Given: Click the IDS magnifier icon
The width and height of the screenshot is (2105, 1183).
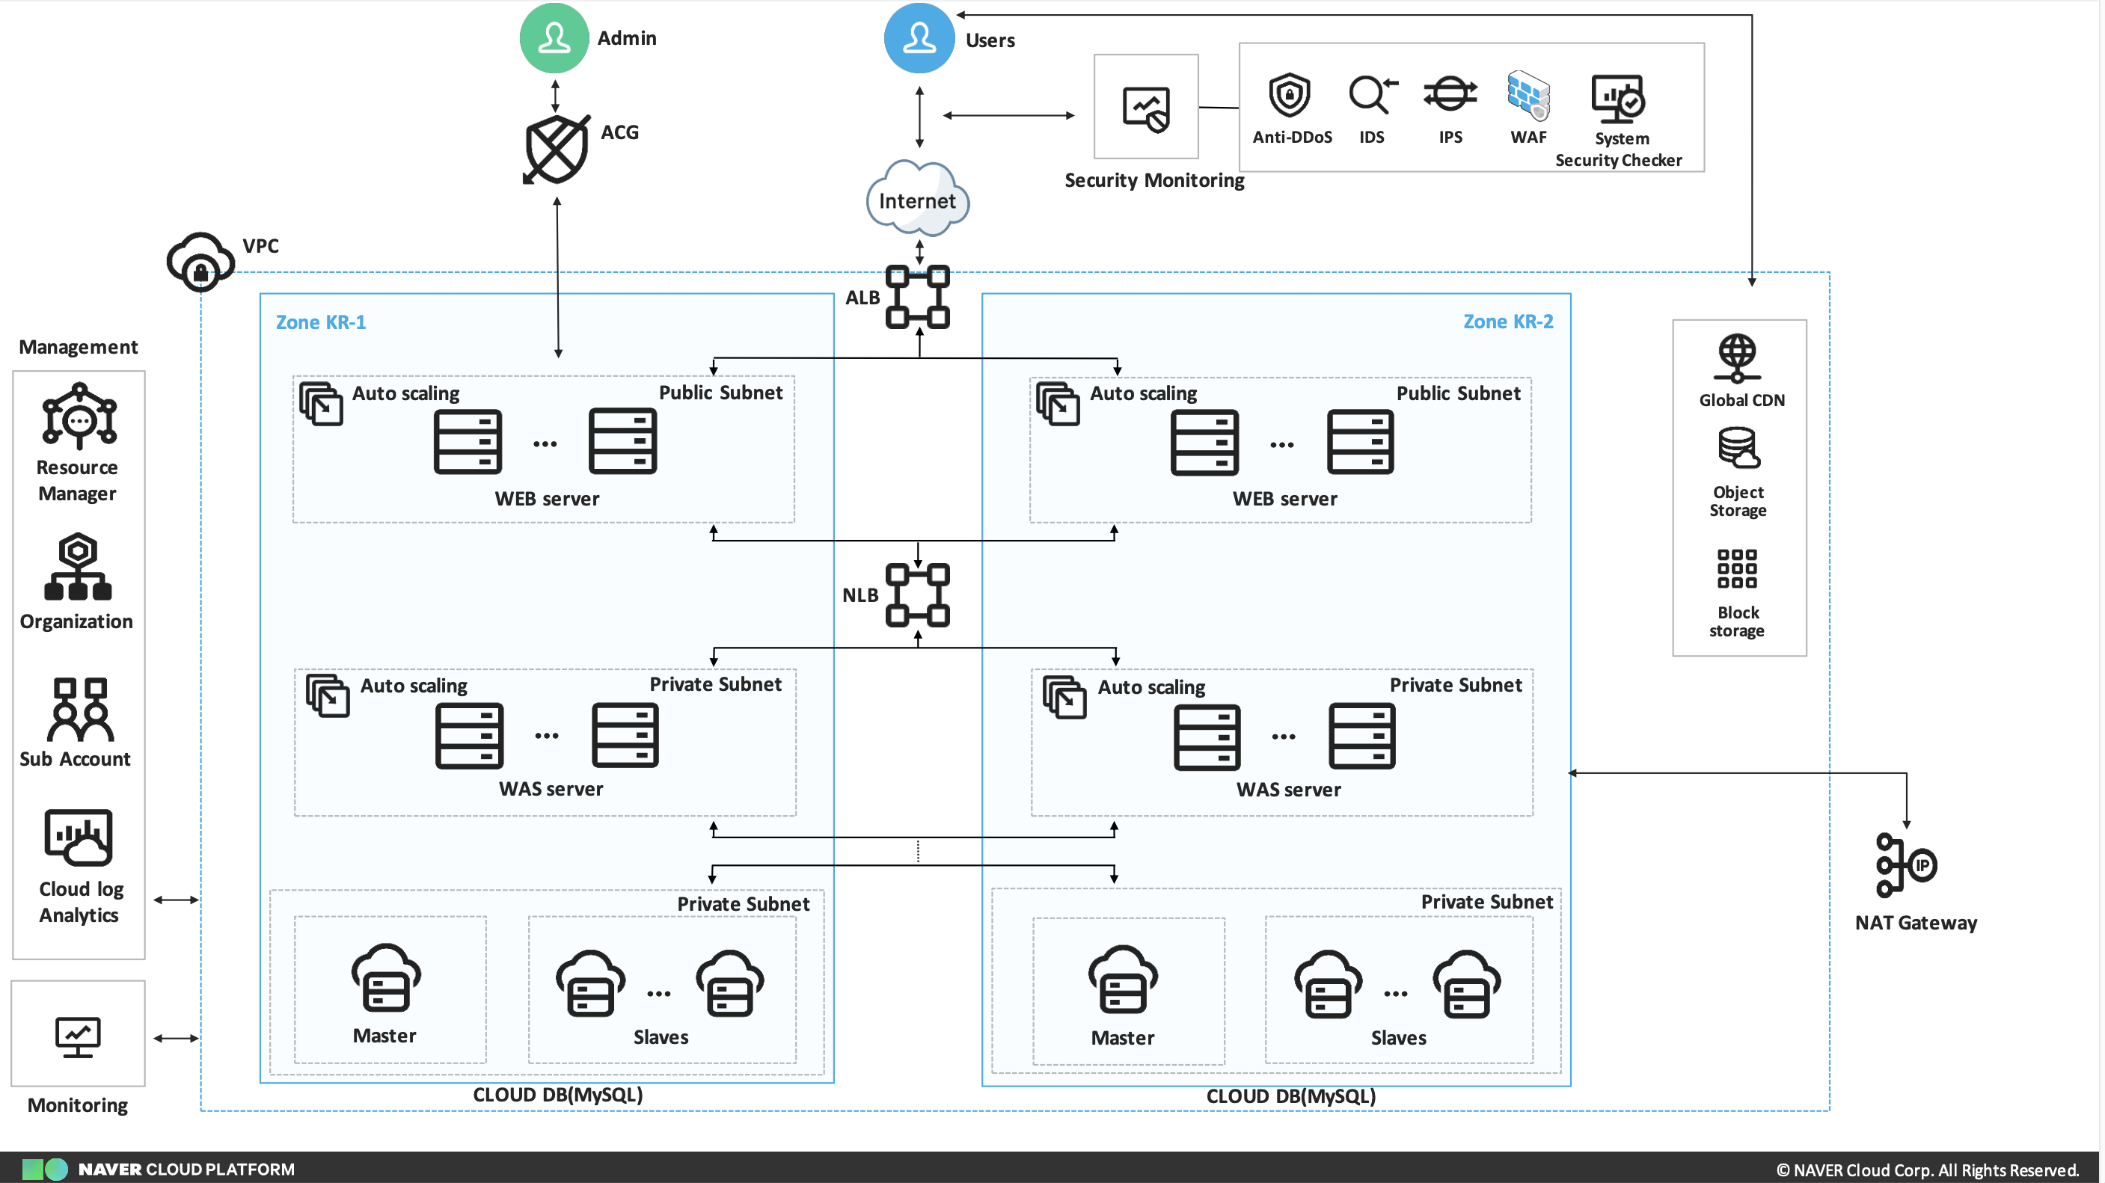Looking at the screenshot, I should [1371, 96].
